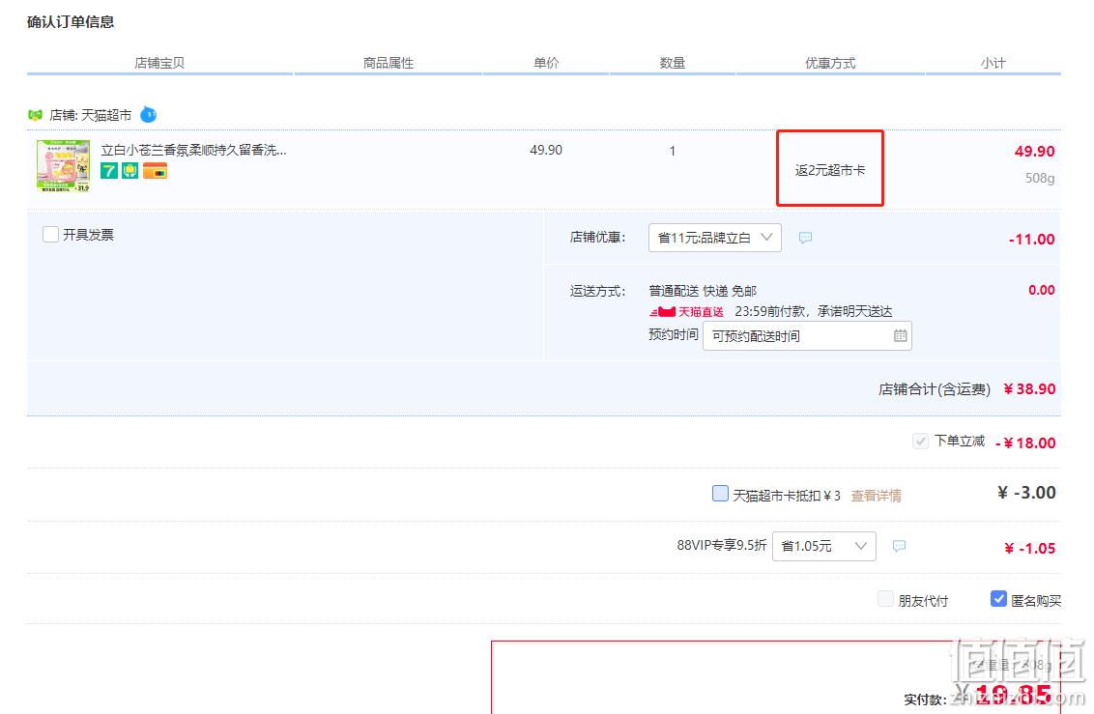Viewport: 1094px width, 714px height.
Task: Open the 查看详情 link
Action: tap(877, 496)
